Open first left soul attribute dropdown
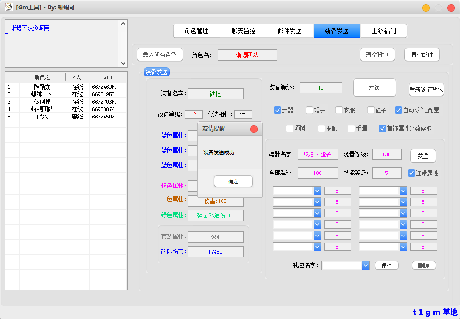This screenshot has width=460, height=319. pyautogui.click(x=317, y=191)
